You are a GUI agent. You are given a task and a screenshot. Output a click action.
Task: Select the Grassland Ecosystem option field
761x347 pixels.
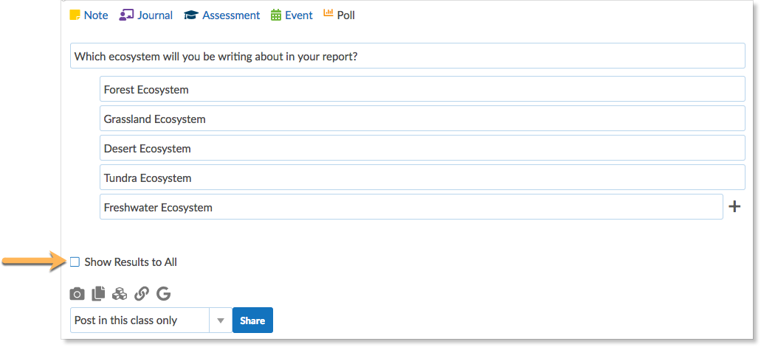[x=422, y=119]
